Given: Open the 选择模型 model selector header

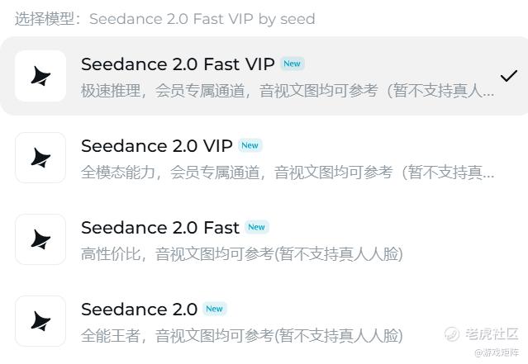Looking at the screenshot, I should [165, 19].
